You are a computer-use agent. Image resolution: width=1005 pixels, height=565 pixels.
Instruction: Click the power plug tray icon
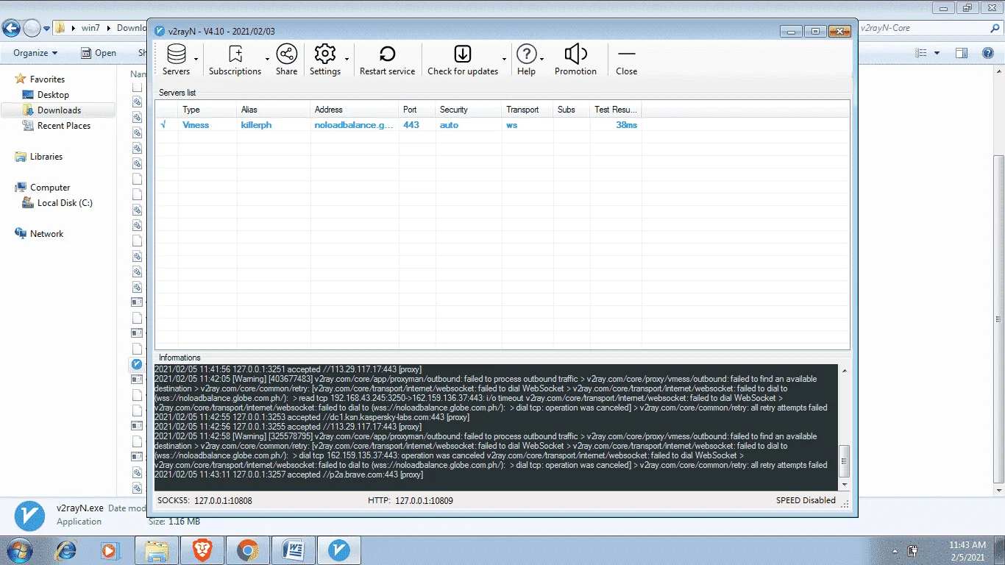point(913,550)
